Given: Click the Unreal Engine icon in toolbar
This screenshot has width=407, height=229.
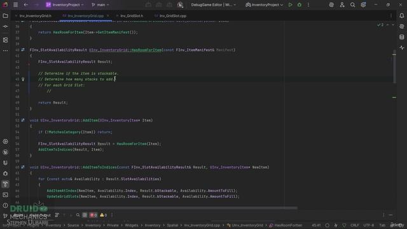Looking at the screenshot, I should (x=180, y=4).
